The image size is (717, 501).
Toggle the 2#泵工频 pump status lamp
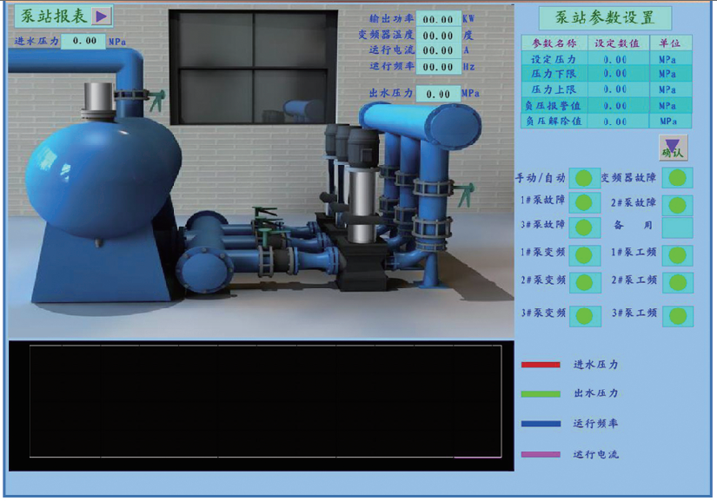point(677,282)
